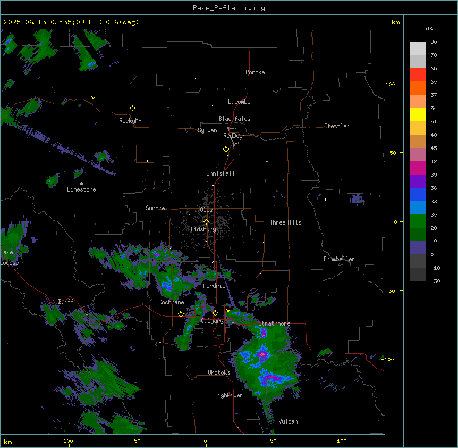Click the Lacombe city label
458x448 pixels.
coord(239,102)
